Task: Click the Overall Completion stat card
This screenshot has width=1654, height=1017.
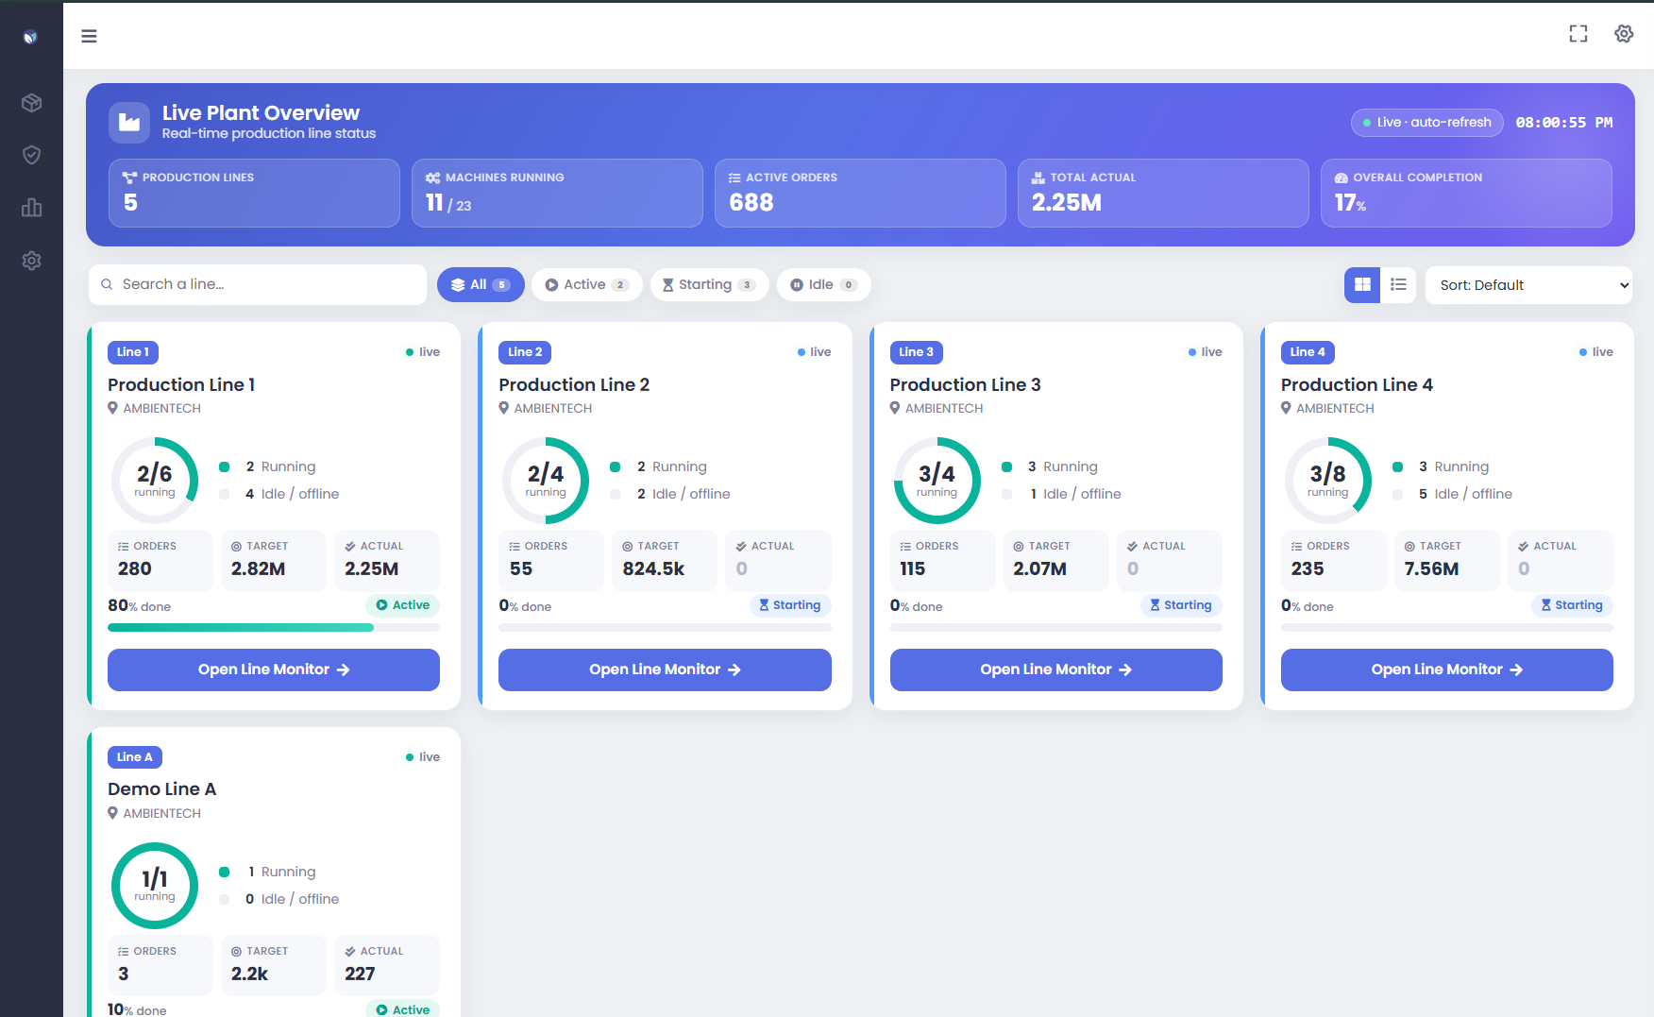Action: click(1466, 193)
